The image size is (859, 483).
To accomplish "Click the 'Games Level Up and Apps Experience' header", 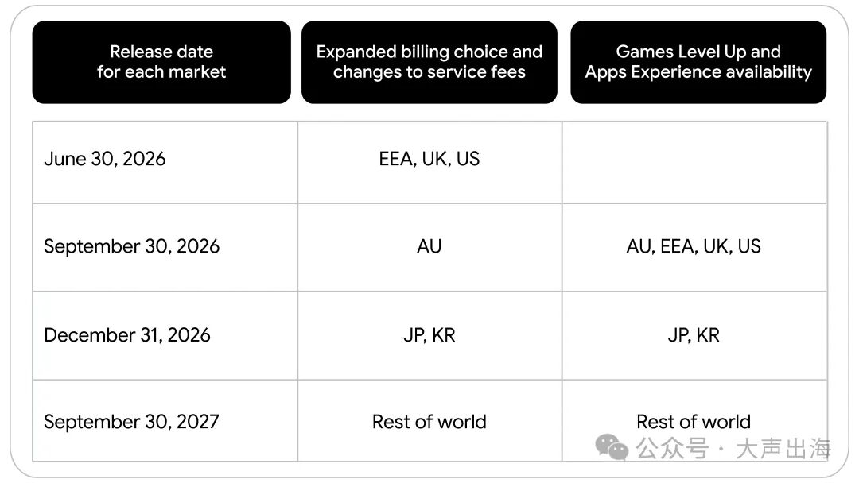I will pos(698,62).
